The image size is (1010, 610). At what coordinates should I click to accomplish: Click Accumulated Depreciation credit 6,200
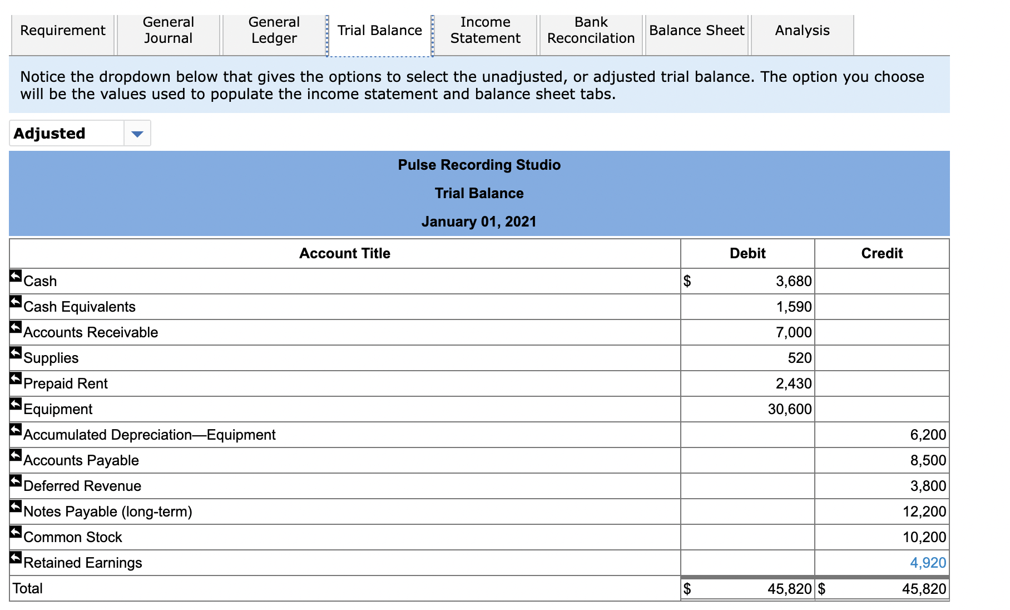pyautogui.click(x=928, y=435)
